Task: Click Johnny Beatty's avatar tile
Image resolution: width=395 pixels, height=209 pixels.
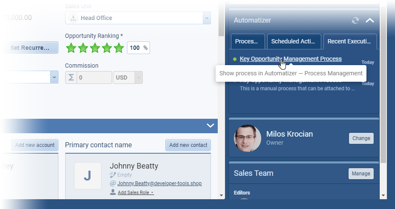Action: click(x=88, y=175)
